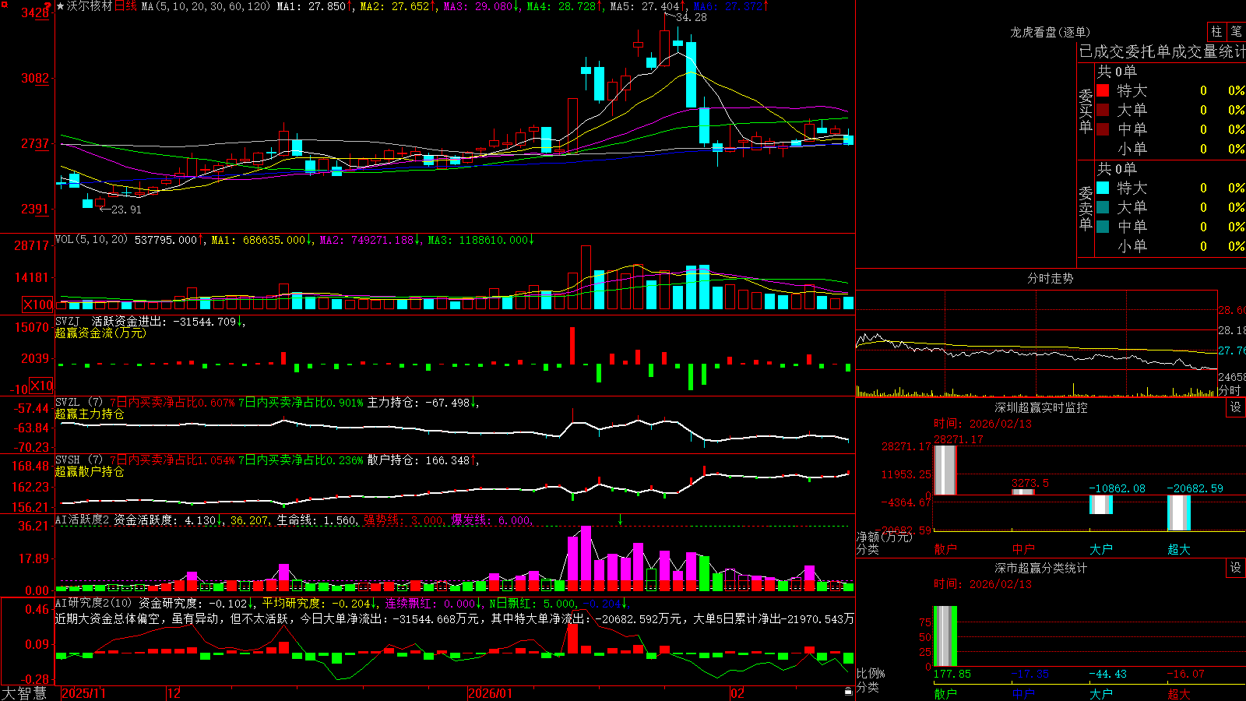Click the 龙虎看盘(逐单) panel title
This screenshot has height=701, width=1246.
coord(1050,32)
